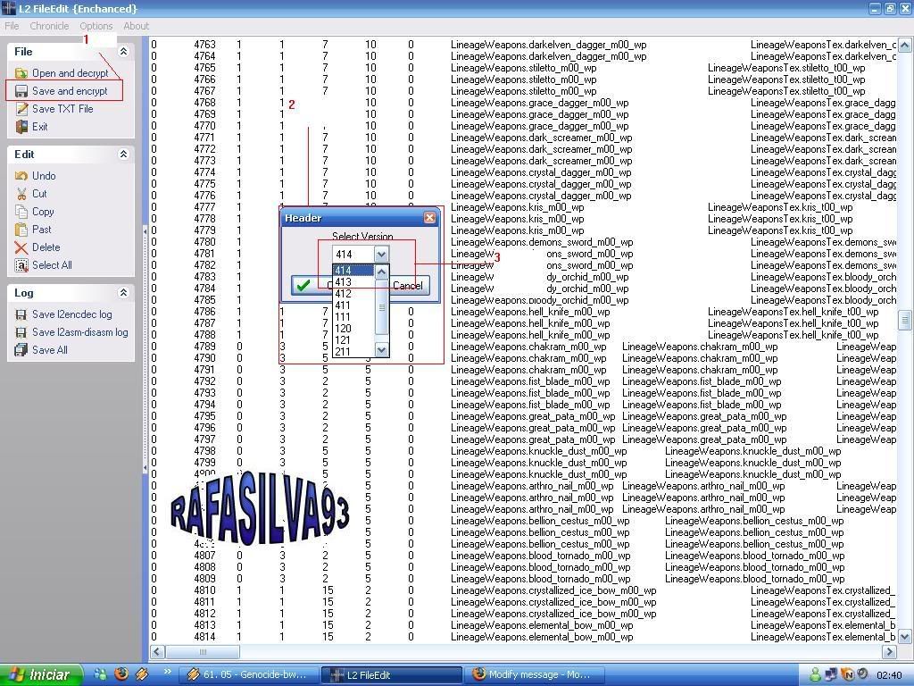Click the version list scrollbar thumb
The image size is (914, 686).
pos(381,307)
